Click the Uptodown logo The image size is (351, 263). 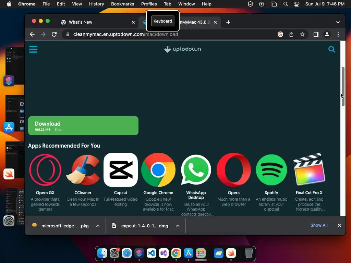coord(182,49)
